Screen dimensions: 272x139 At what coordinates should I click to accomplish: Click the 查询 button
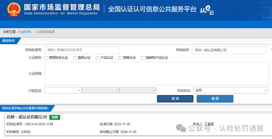pos(175,99)
